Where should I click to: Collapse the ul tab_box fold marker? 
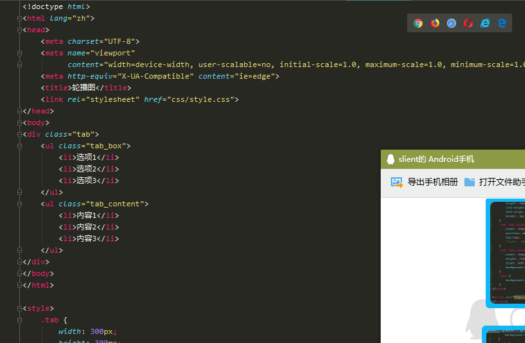(19, 146)
